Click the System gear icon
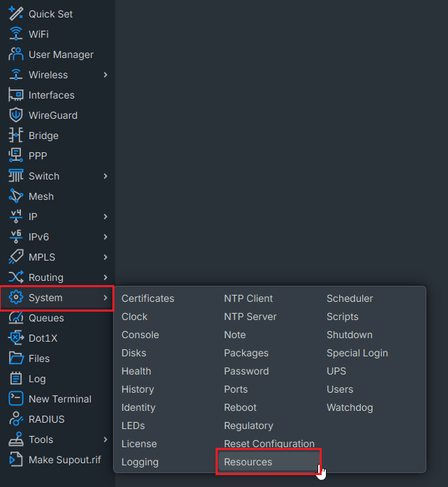The image size is (448, 487). pos(16,298)
